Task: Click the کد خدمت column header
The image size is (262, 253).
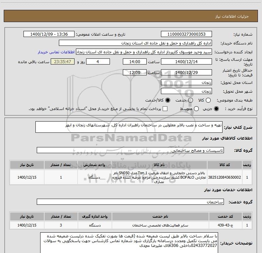Action: (225, 216)
